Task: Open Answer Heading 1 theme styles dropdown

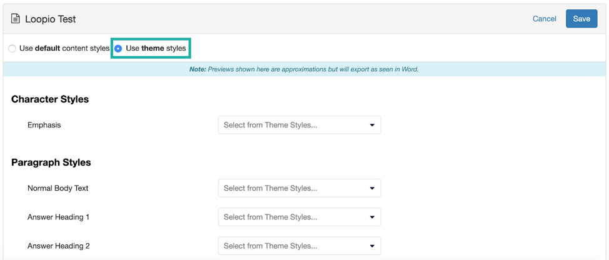Action: pyautogui.click(x=299, y=217)
